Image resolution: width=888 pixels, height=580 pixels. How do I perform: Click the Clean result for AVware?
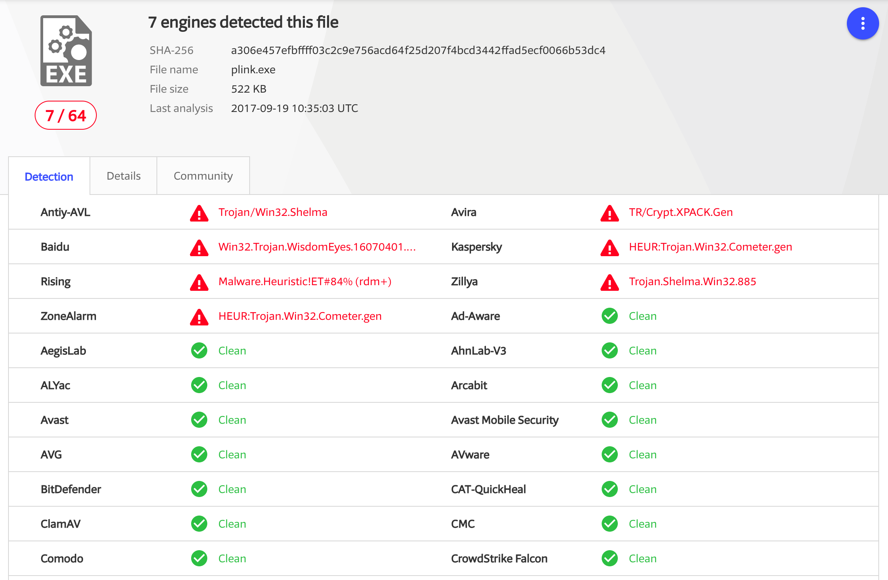coord(643,455)
